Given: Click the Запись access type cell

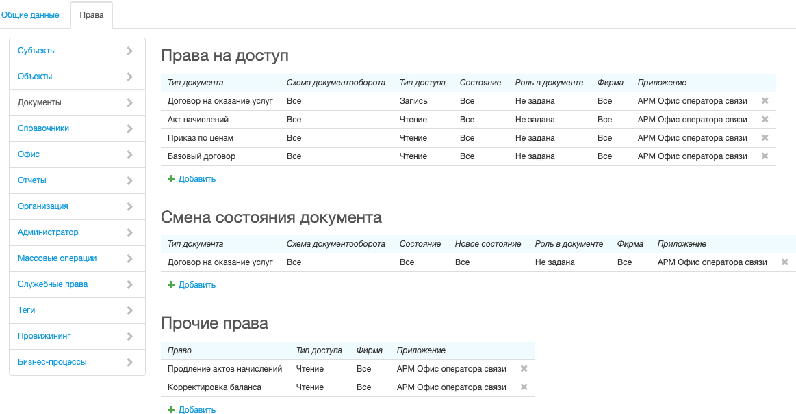Looking at the screenshot, I should click(413, 101).
